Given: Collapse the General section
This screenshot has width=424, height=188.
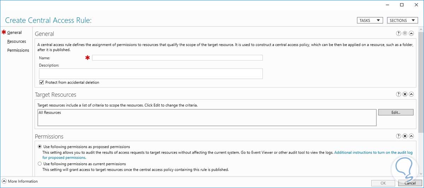Looking at the screenshot, I should pyautogui.click(x=411, y=34).
